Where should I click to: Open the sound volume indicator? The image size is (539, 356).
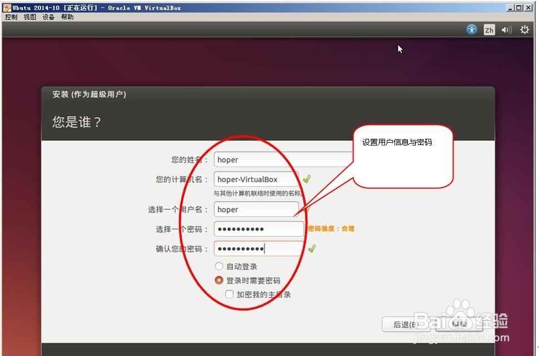[x=506, y=30]
